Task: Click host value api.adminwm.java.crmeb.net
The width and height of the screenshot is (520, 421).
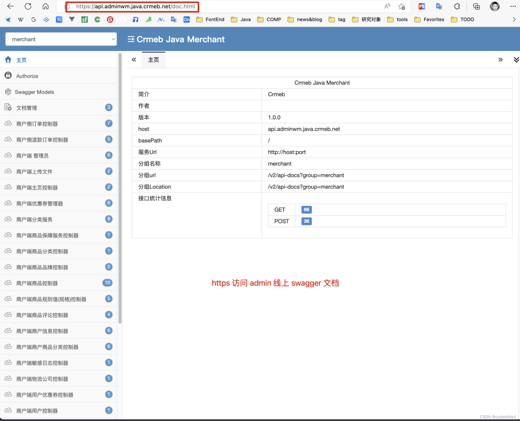Action: [304, 129]
